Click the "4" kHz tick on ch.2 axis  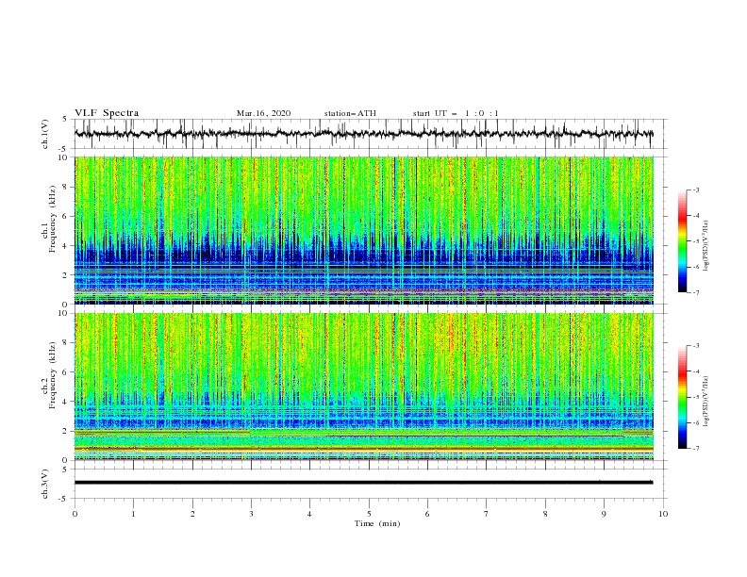click(66, 402)
